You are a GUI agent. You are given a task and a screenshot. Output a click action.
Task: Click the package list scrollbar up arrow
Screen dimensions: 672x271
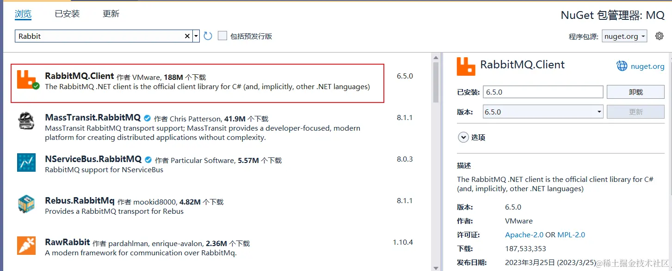(436, 57)
